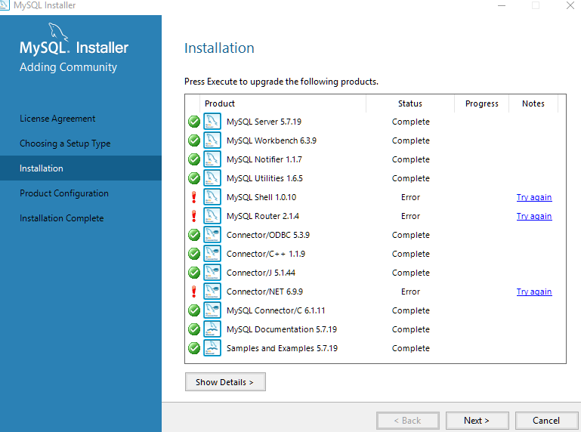Click the MySQL Notifier 1.1.7 product icon

point(212,159)
